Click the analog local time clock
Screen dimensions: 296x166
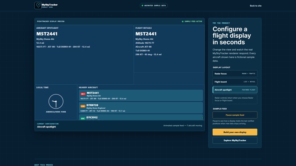(x=56, y=102)
